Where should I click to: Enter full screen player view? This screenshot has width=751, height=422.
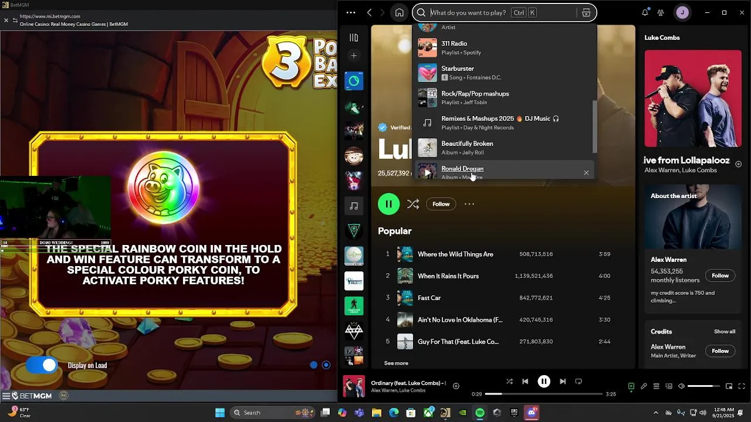point(742,386)
